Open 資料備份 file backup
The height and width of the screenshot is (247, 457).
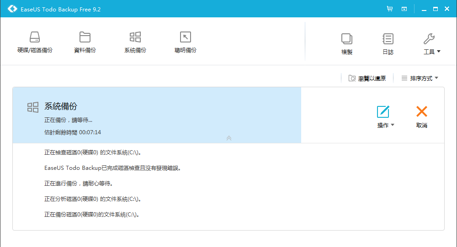click(85, 42)
